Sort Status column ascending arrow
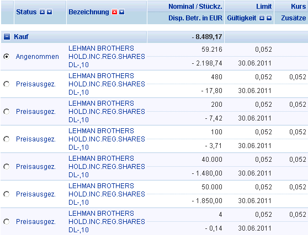Screen dimensions: 308x235 [x=42, y=12]
